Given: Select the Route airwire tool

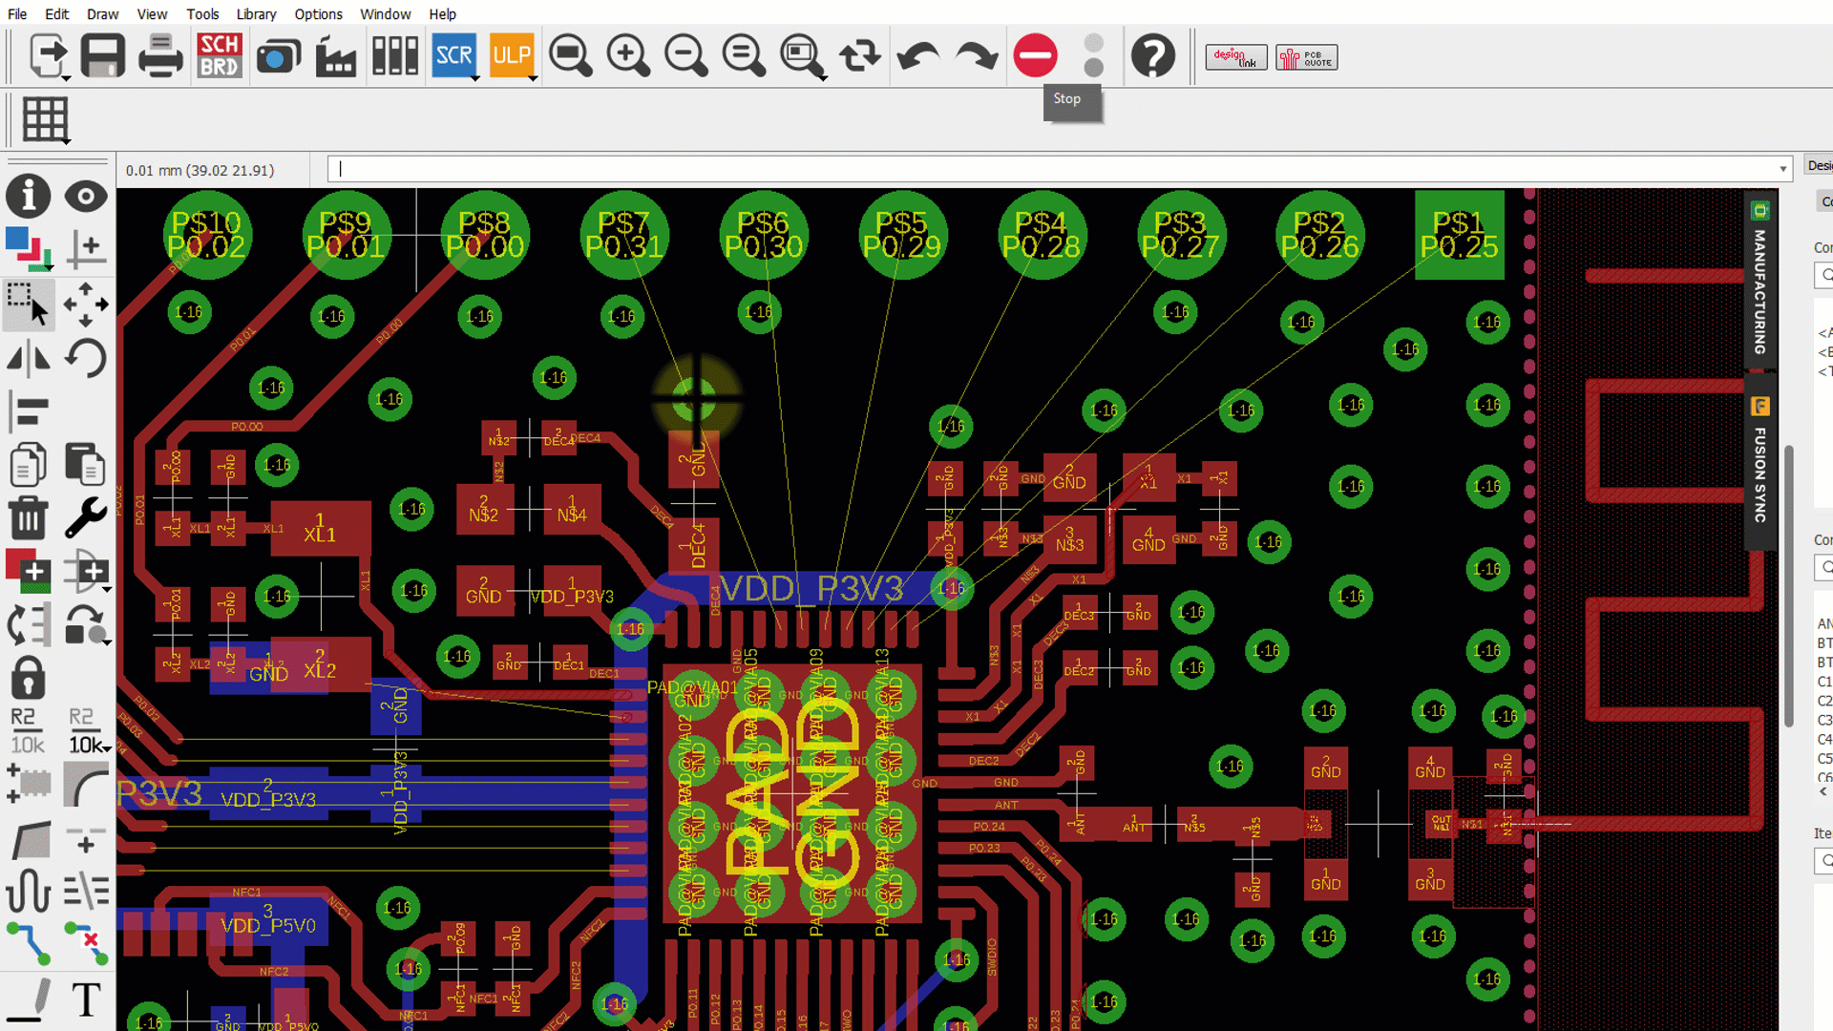Looking at the screenshot, I should (x=29, y=942).
